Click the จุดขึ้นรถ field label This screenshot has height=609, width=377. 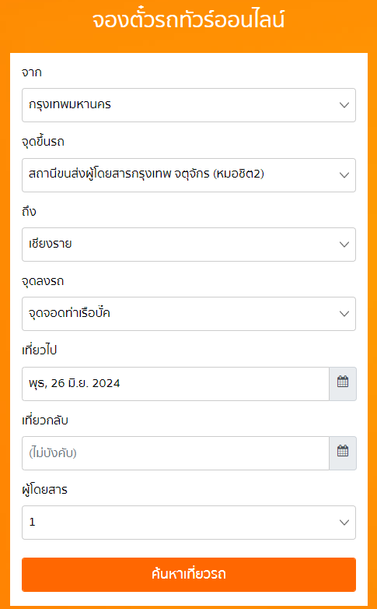click(43, 142)
